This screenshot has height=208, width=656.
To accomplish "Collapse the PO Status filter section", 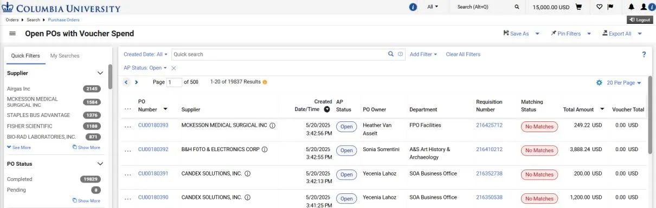I will (x=100, y=164).
